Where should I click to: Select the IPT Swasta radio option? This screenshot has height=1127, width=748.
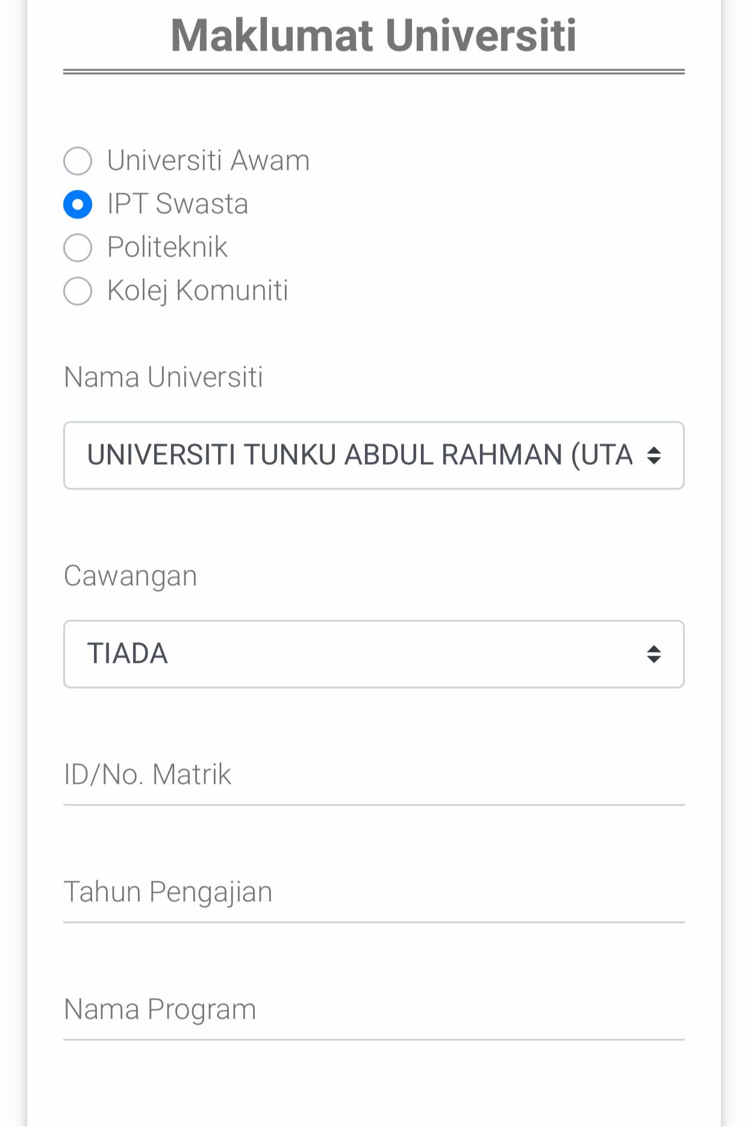[x=78, y=204]
